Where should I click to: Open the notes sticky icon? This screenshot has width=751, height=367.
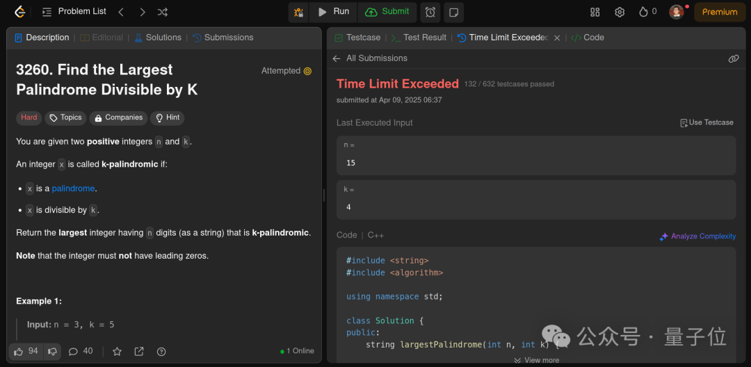point(453,12)
